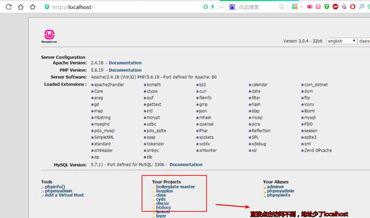Go to browser home page
The width and height of the screenshot is (370, 218).
pyautogui.click(x=21, y=7)
